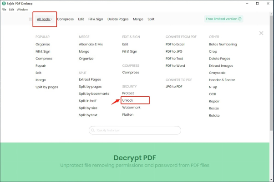Open Repair under Popular
The image size is (274, 182).
[41, 66]
